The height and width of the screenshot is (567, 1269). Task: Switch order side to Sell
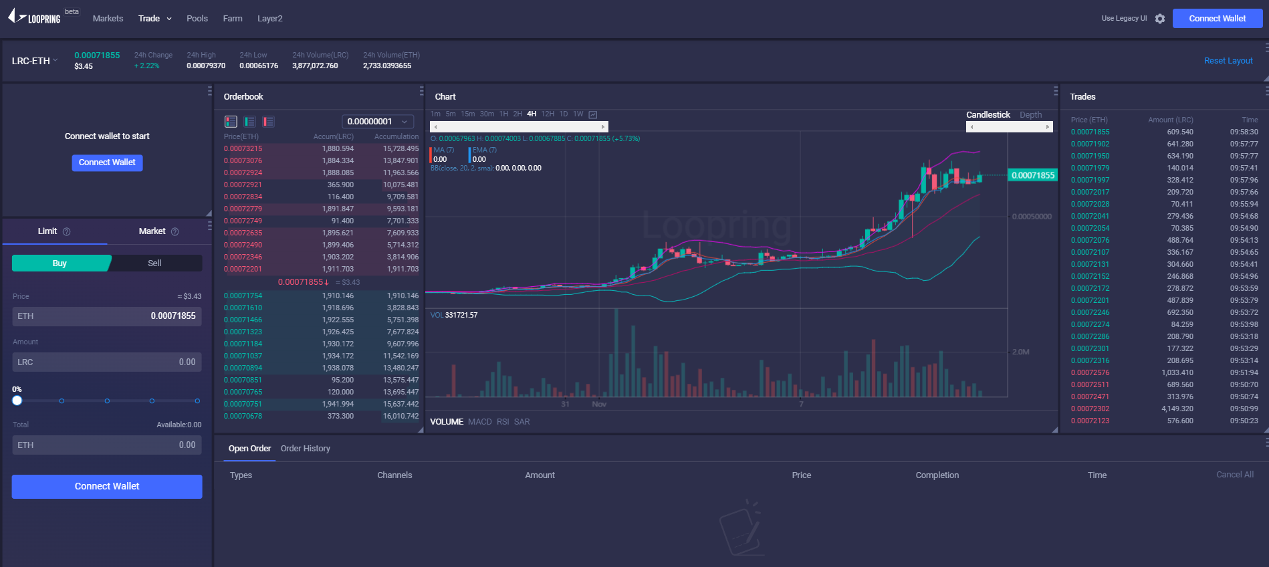(x=154, y=263)
